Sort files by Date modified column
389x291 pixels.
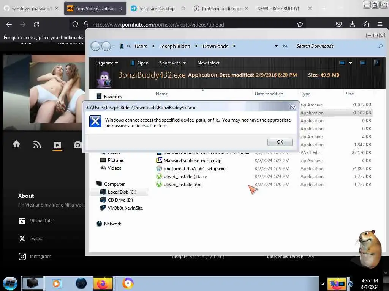click(269, 94)
